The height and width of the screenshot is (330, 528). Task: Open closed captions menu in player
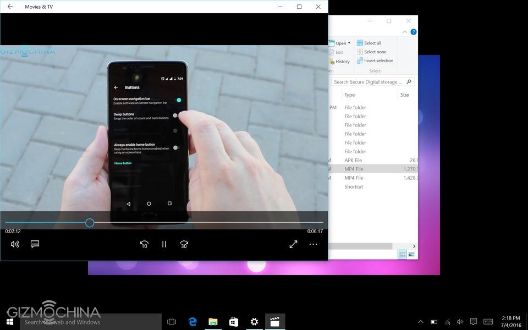coord(35,244)
